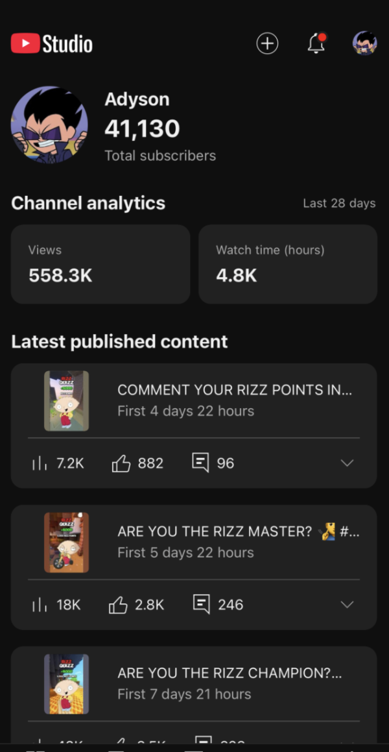Screen dimensions: 389x752
Task: Tap the YouTube Studio logo
Action: coord(52,44)
